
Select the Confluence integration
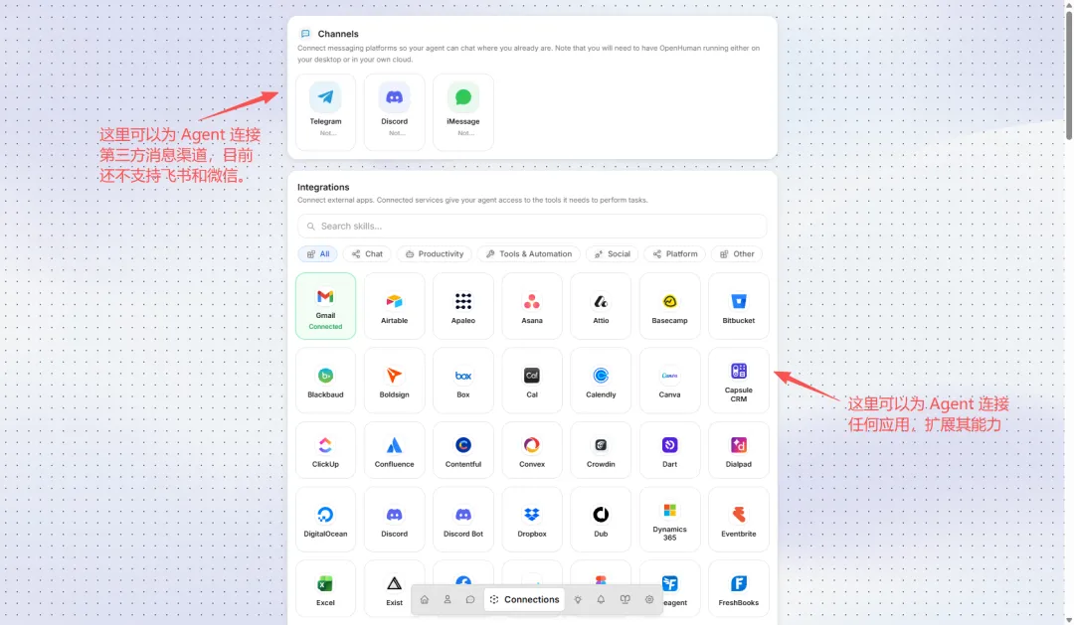coord(395,450)
